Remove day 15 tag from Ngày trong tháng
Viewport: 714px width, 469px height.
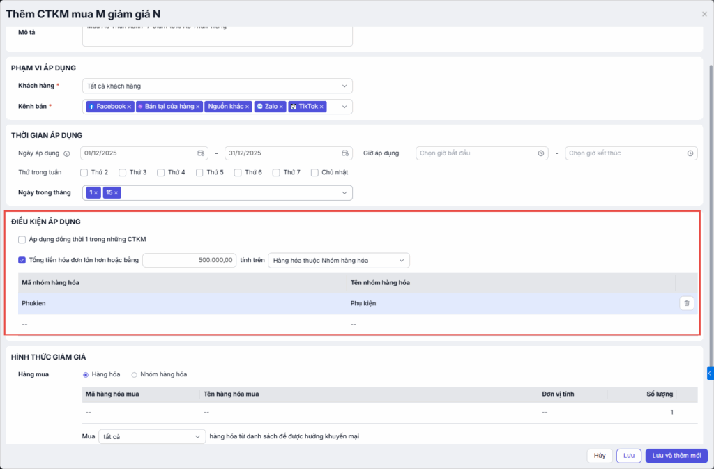(116, 192)
